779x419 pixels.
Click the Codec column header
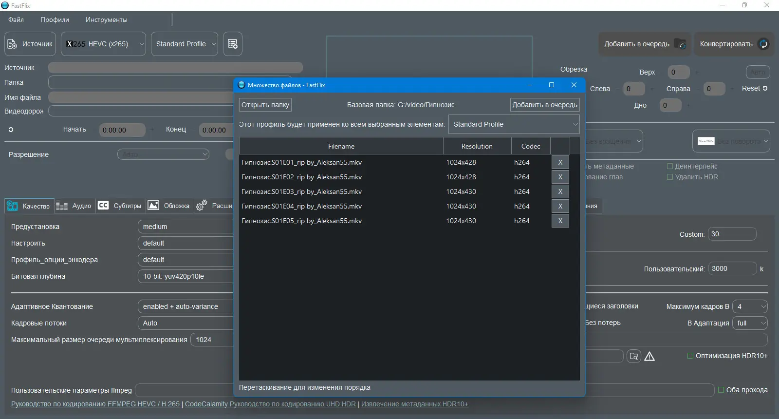(x=531, y=146)
